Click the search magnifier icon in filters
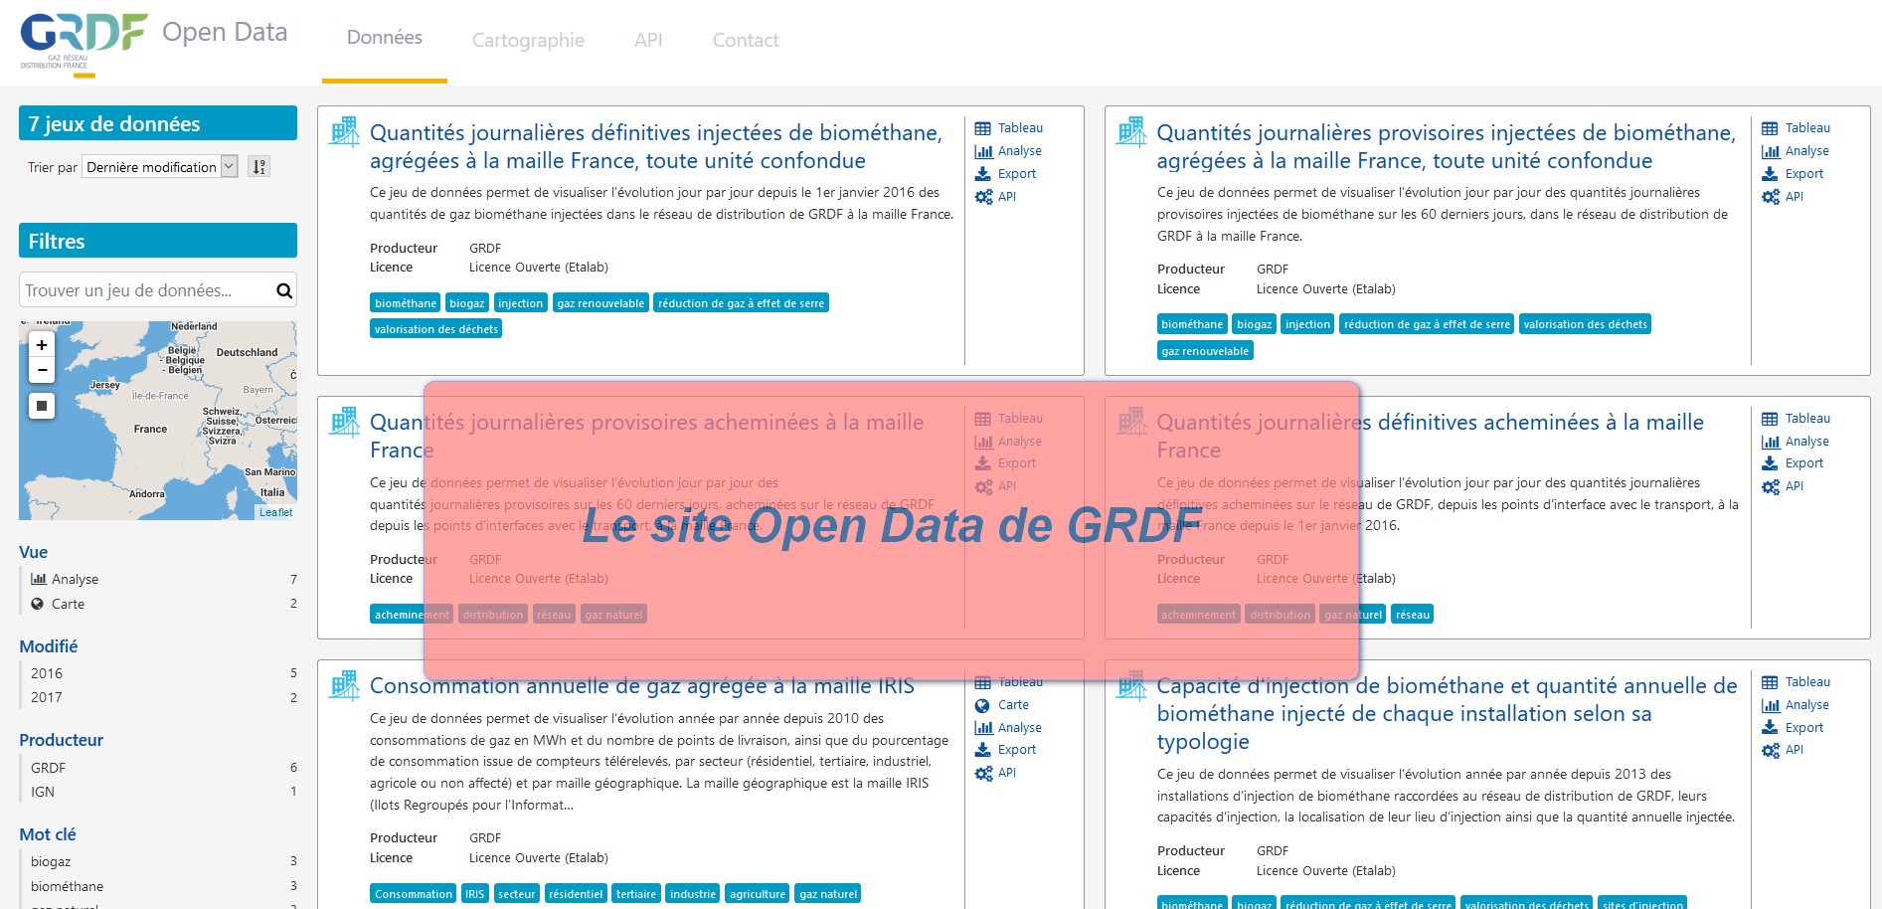1882x909 pixels. (284, 290)
